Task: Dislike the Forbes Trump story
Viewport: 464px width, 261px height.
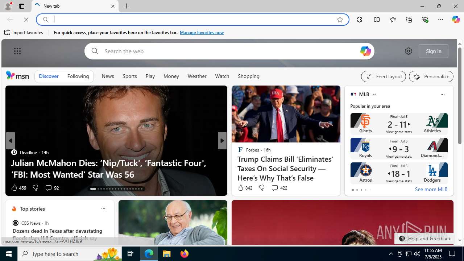Action: (261, 188)
